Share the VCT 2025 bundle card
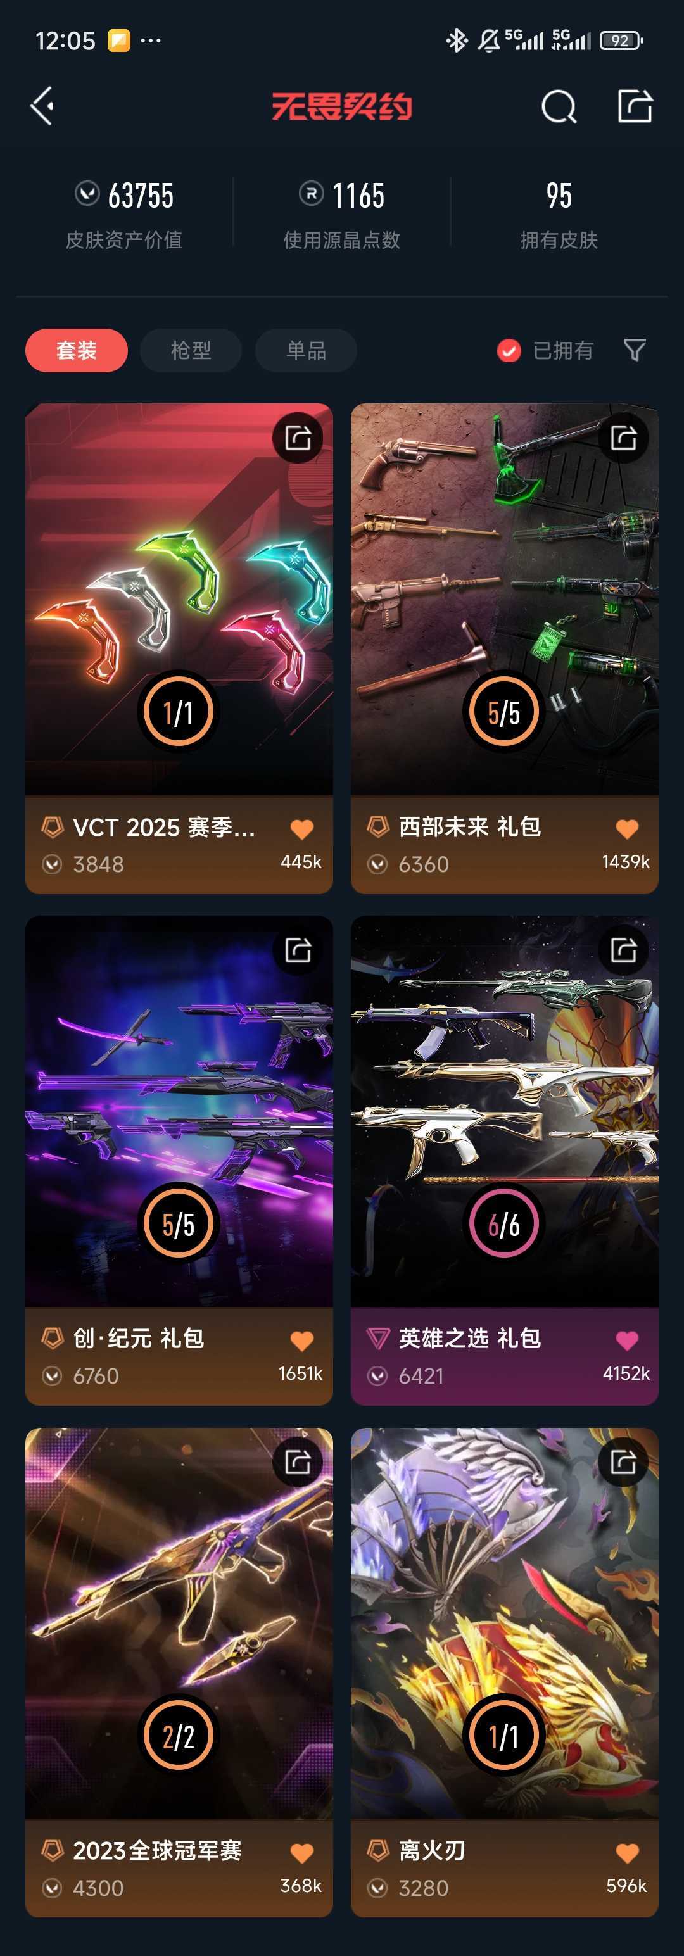Screen dimensions: 684x1956 pos(298,438)
